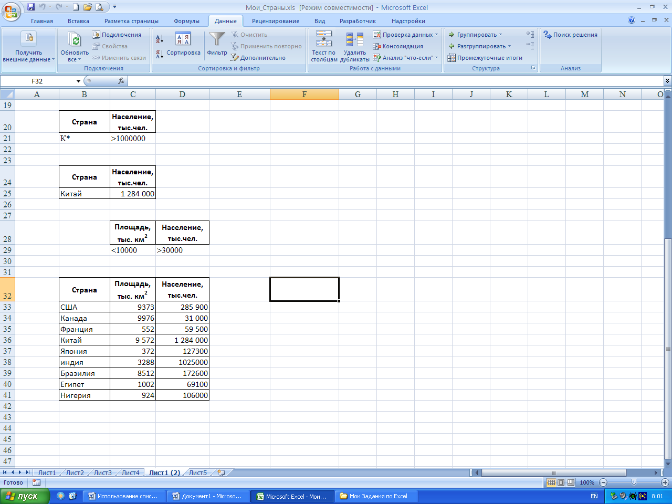Sort descending with the Я-А arrow icon
Image resolution: width=672 pixels, height=504 pixels.
coord(160,54)
